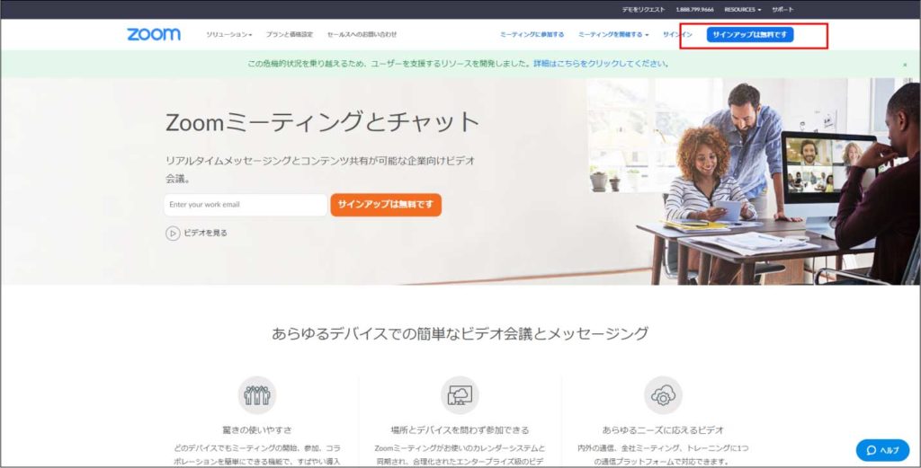The height and width of the screenshot is (468, 921).
Task: Expand the ミーティングを開催する dropdown
Action: (x=613, y=35)
